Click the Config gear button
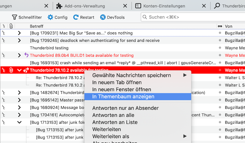Viewport: 245px width, 143px height. 57,17
